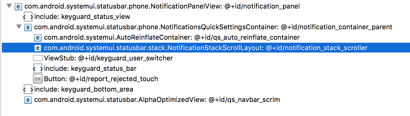Click the include icon beside keyguard_status_view
410x116 pixels.
28,16
